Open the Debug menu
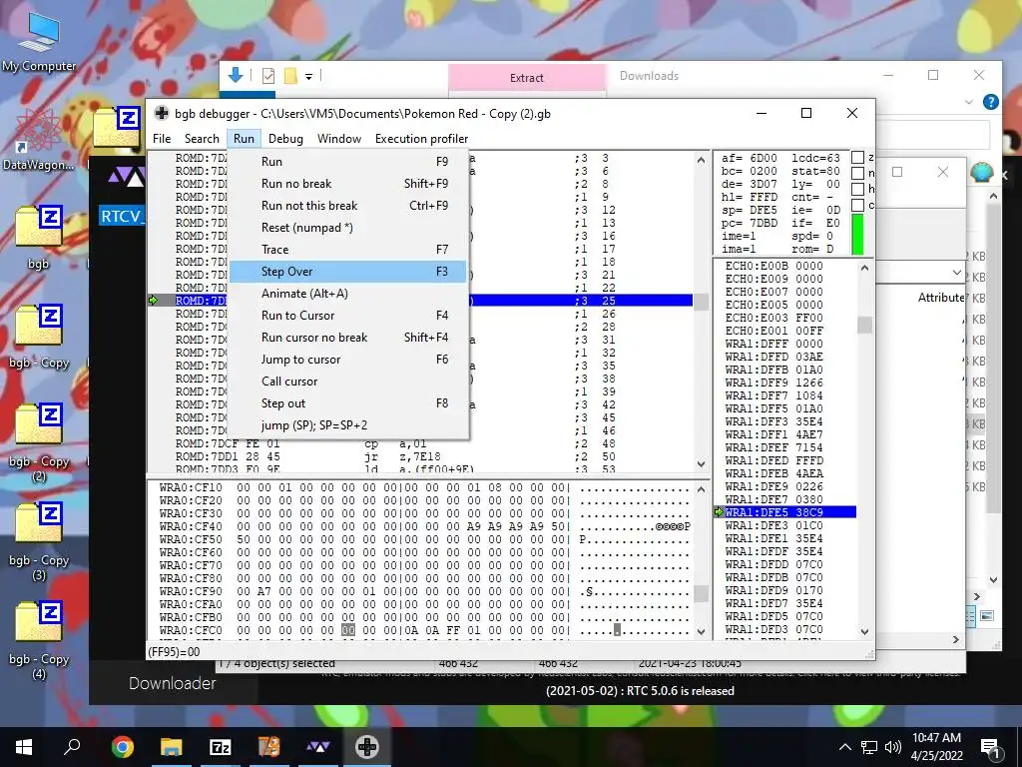 pyautogui.click(x=285, y=138)
